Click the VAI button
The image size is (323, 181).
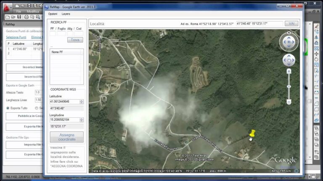[x=291, y=23]
